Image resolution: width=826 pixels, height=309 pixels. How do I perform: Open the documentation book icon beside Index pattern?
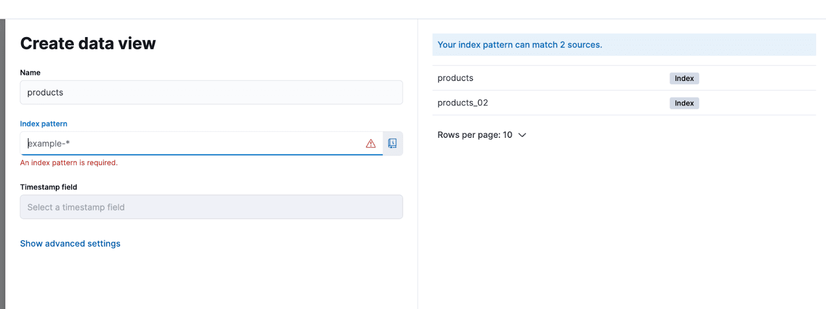coord(392,143)
